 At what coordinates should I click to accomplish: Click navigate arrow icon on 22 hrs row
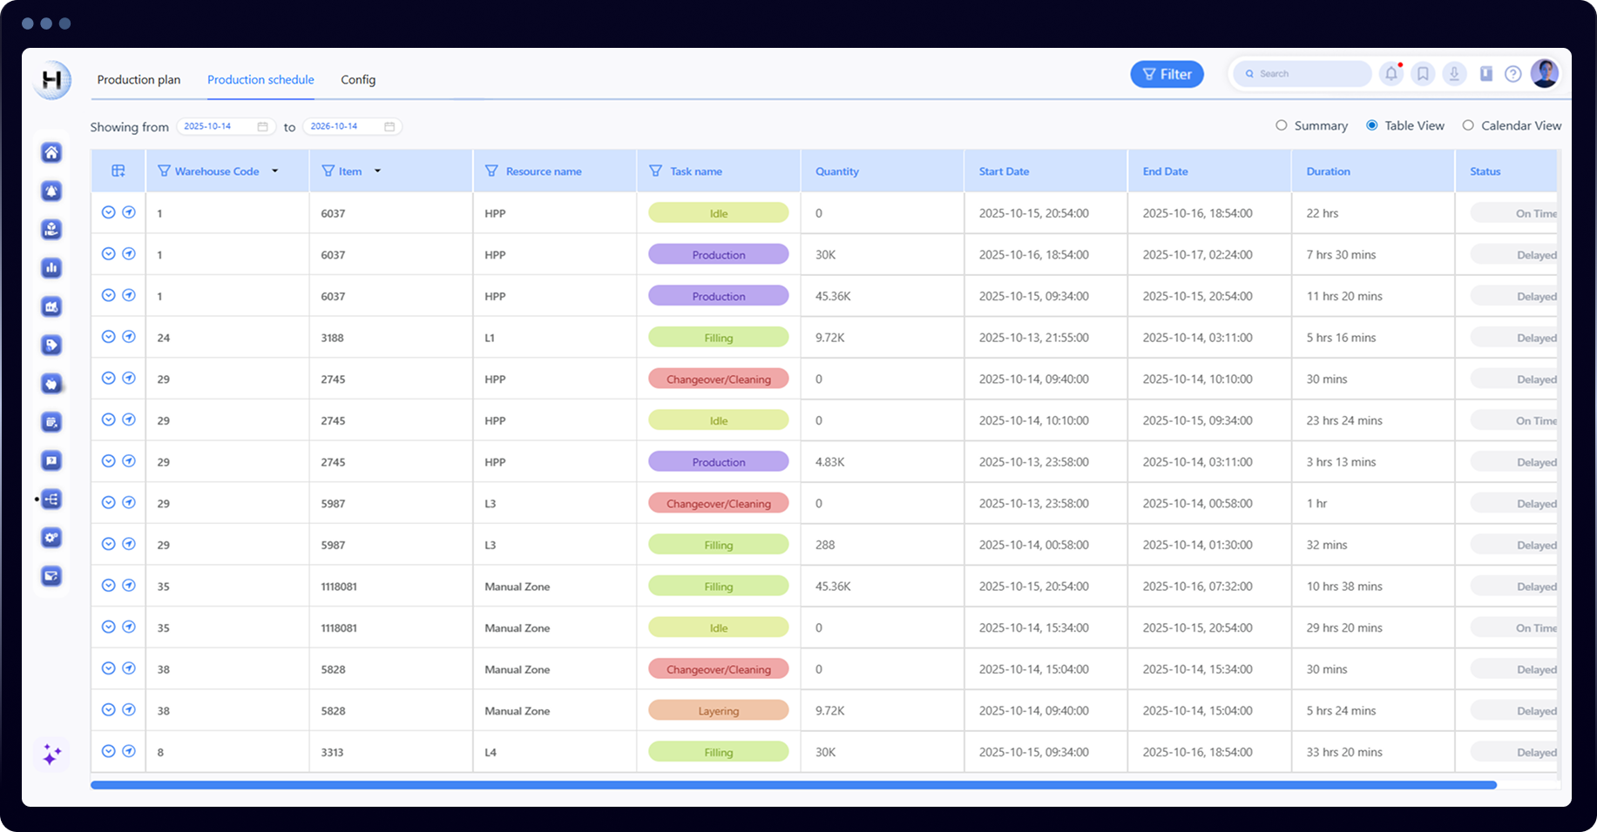(129, 212)
